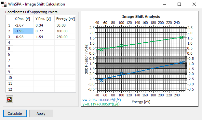Click the Image Shift Analysis chart title
This screenshot has width=202, height=120.
141,16
